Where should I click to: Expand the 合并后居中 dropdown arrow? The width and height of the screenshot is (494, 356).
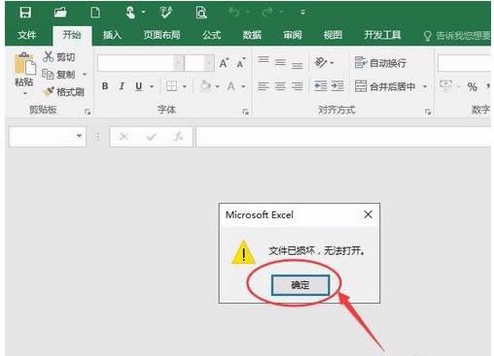425,86
